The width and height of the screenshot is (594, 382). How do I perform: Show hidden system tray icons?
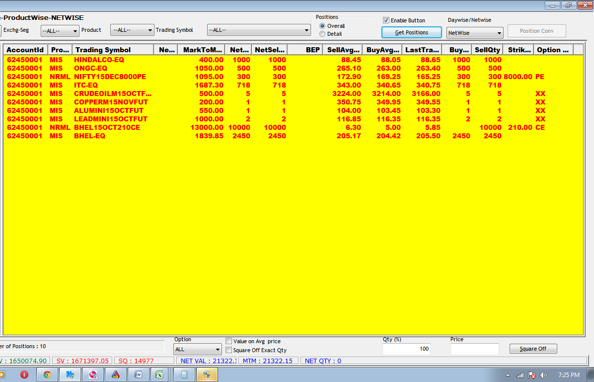pyautogui.click(x=508, y=375)
